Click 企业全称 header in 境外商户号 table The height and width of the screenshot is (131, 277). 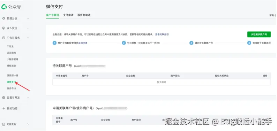coord(106,120)
